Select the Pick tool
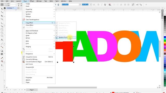166x93 pixels. click(x=2, y=9)
